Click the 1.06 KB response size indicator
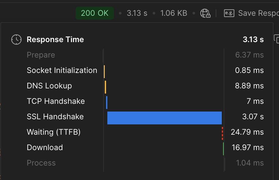279x180 pixels. pos(174,13)
